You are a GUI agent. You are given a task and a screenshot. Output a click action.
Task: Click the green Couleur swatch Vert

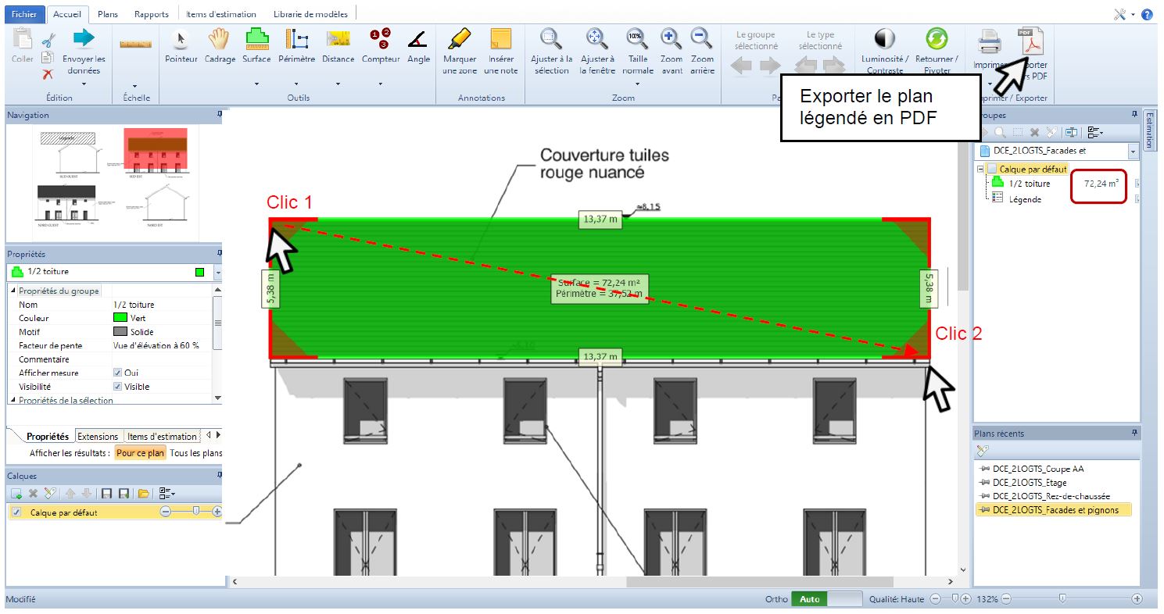click(x=120, y=319)
